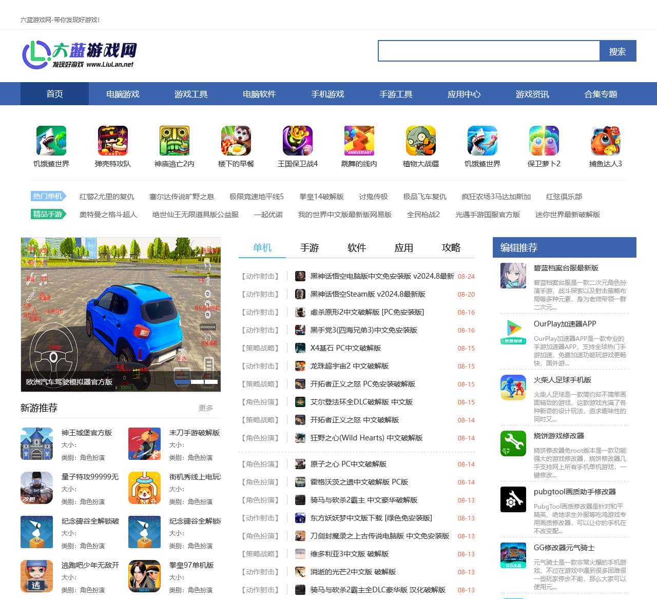657x599 pixels.
Task: Click the 六蓝游戏网 site logo
Action: click(x=80, y=55)
